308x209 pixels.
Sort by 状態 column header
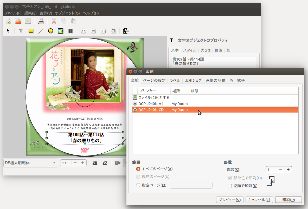(243, 91)
